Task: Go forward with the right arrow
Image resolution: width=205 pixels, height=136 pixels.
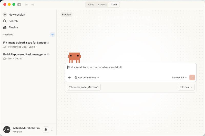Action: (x=33, y=5)
